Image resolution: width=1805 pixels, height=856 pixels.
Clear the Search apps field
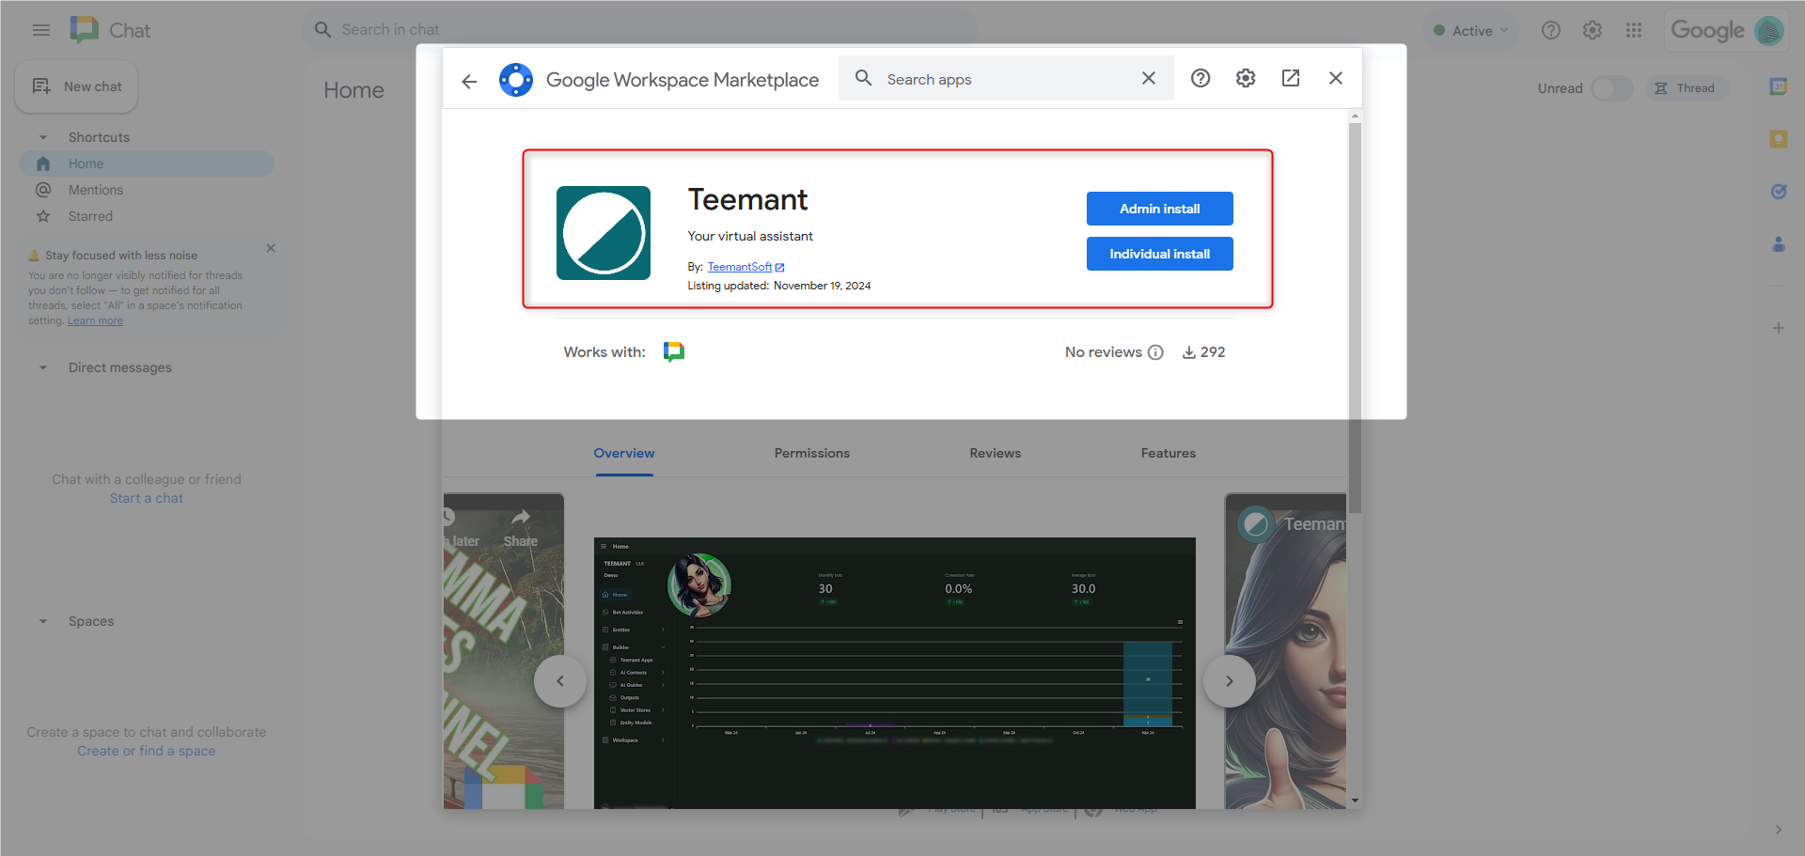pyautogui.click(x=1149, y=79)
